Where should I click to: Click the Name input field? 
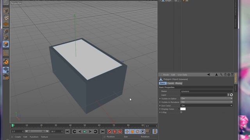(207, 91)
